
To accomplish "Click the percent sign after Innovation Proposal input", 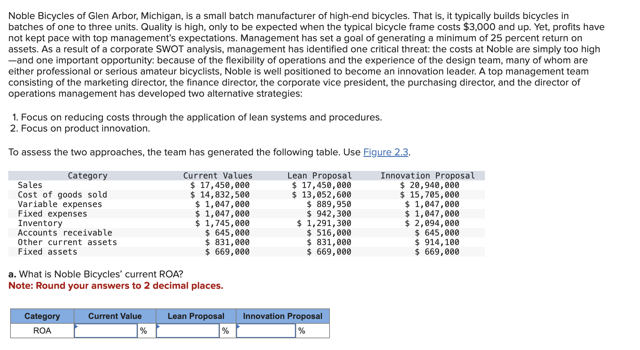I will click(302, 331).
